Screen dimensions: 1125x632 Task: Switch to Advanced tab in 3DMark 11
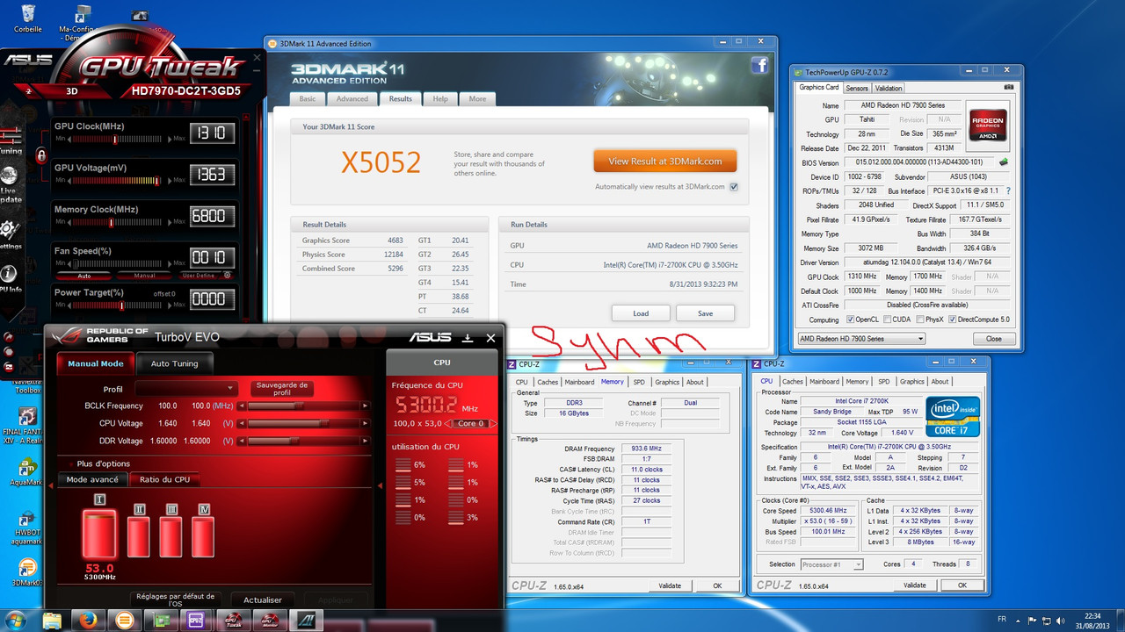(x=352, y=98)
